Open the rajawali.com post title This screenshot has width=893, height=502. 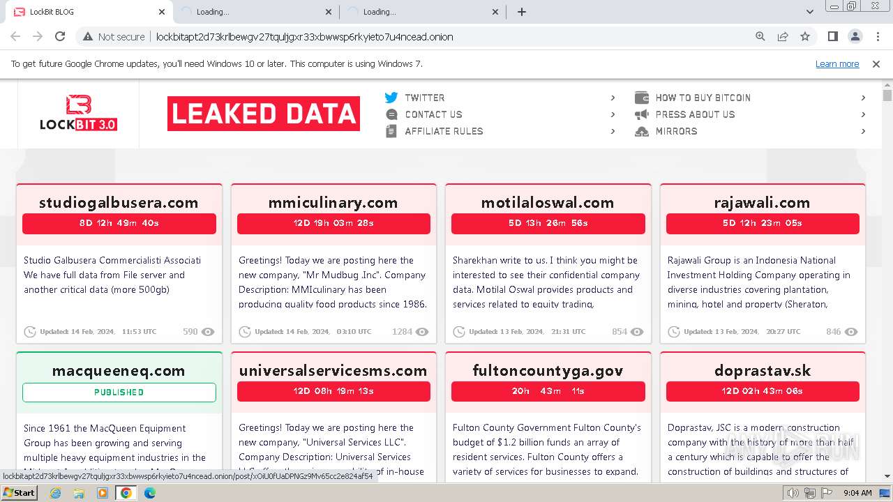[762, 203]
